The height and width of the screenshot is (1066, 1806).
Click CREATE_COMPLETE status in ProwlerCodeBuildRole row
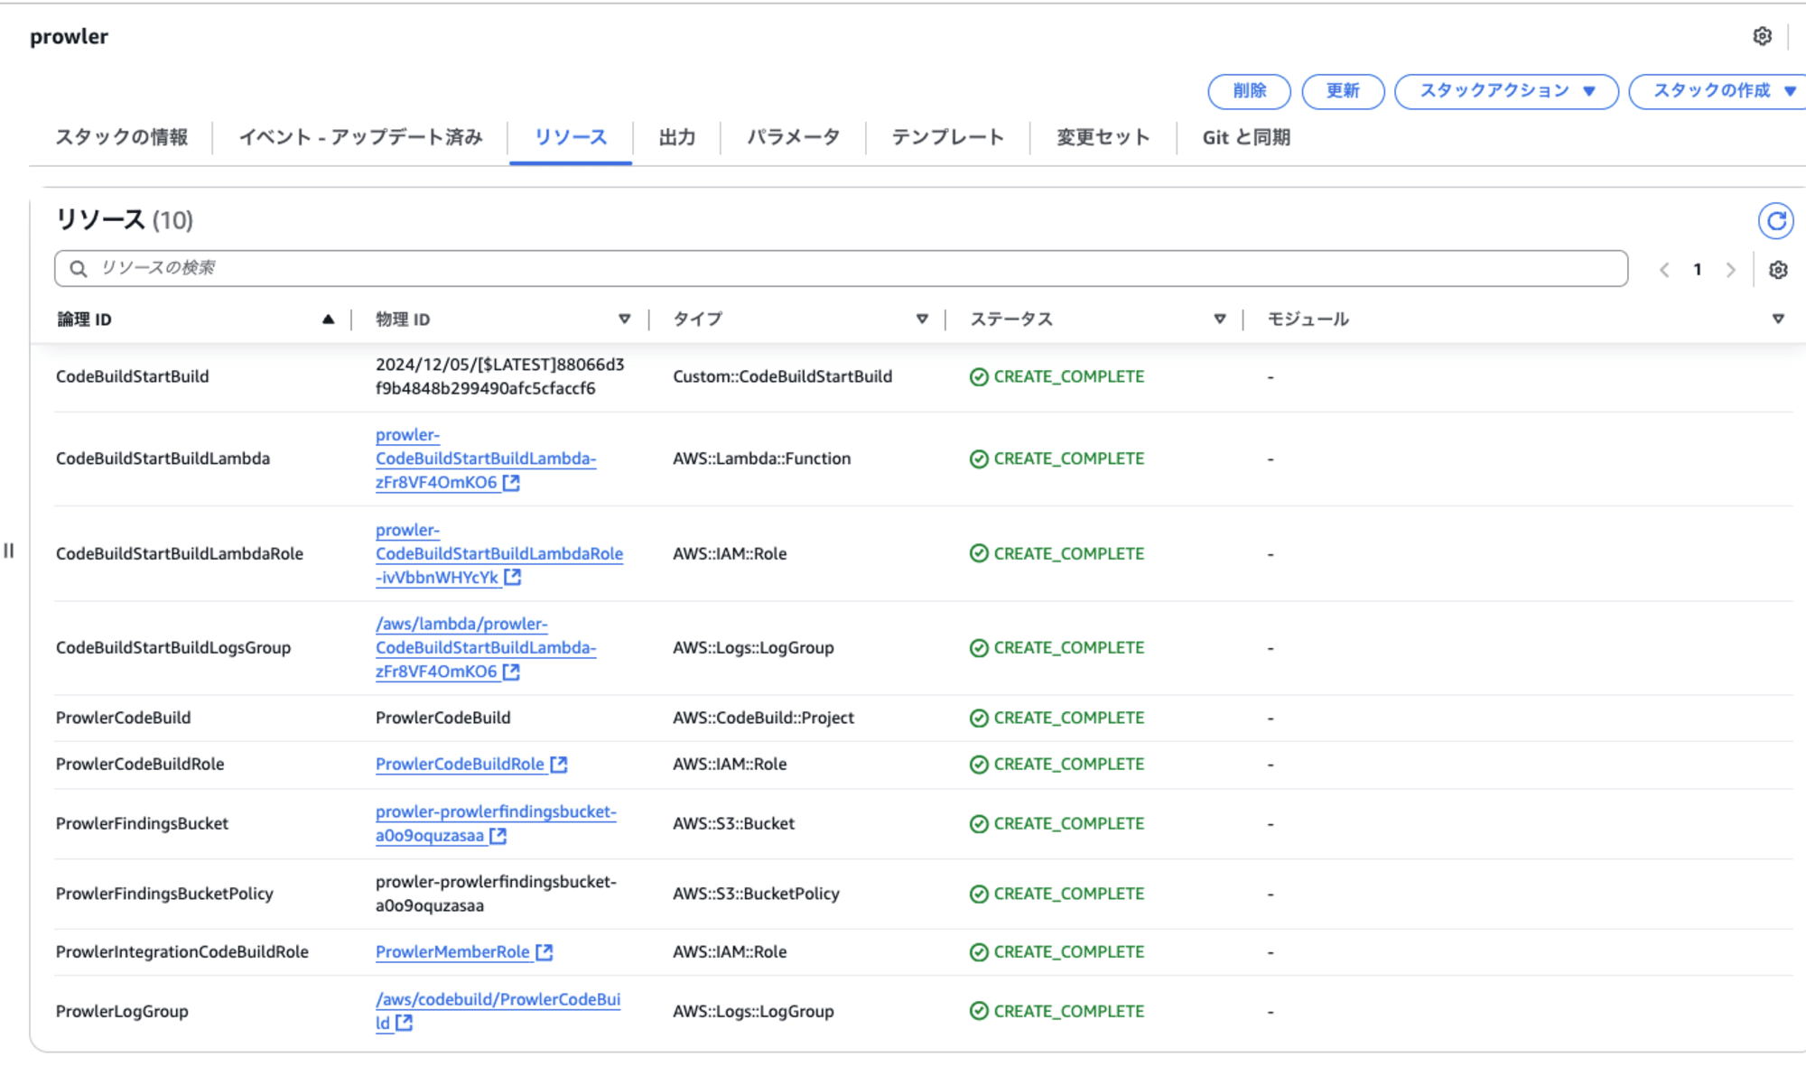(x=1069, y=765)
